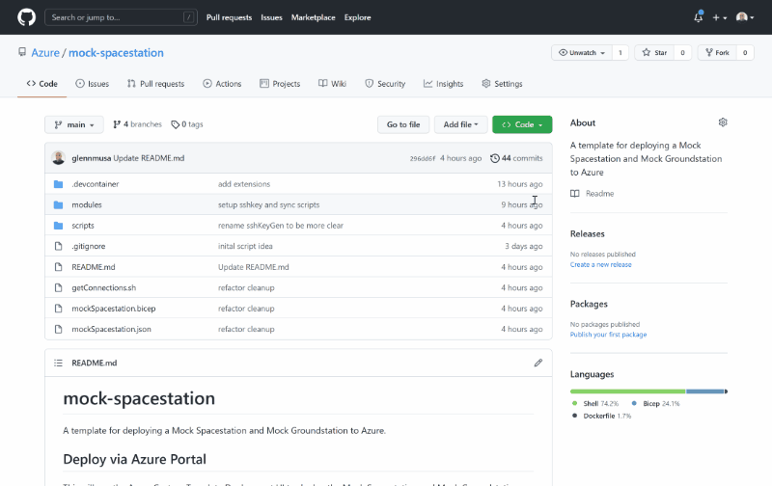Click the forks count 0
Viewport: 772px width, 486px height.
pyautogui.click(x=745, y=53)
